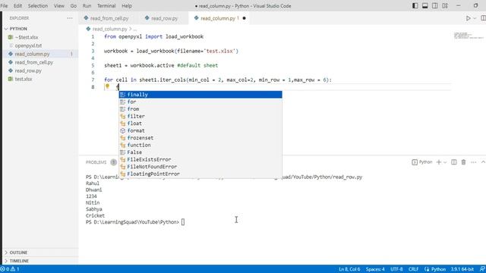486x273 pixels.
Task: Open terminal panel more actions ellipsis
Action: (473, 162)
